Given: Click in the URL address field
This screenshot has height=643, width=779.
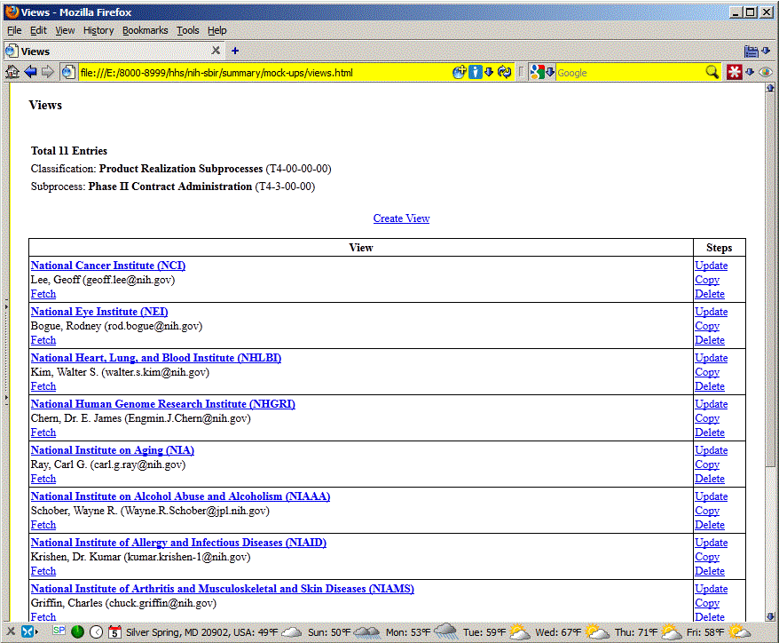Looking at the screenshot, I should [264, 73].
